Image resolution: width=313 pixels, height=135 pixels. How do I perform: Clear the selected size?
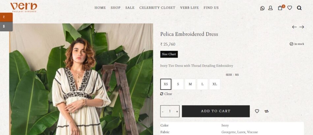pos(166,94)
